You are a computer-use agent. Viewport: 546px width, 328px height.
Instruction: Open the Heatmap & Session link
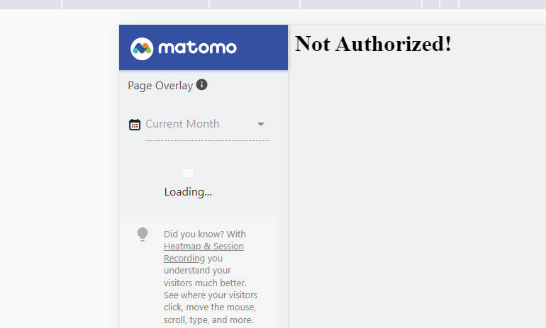[204, 247]
